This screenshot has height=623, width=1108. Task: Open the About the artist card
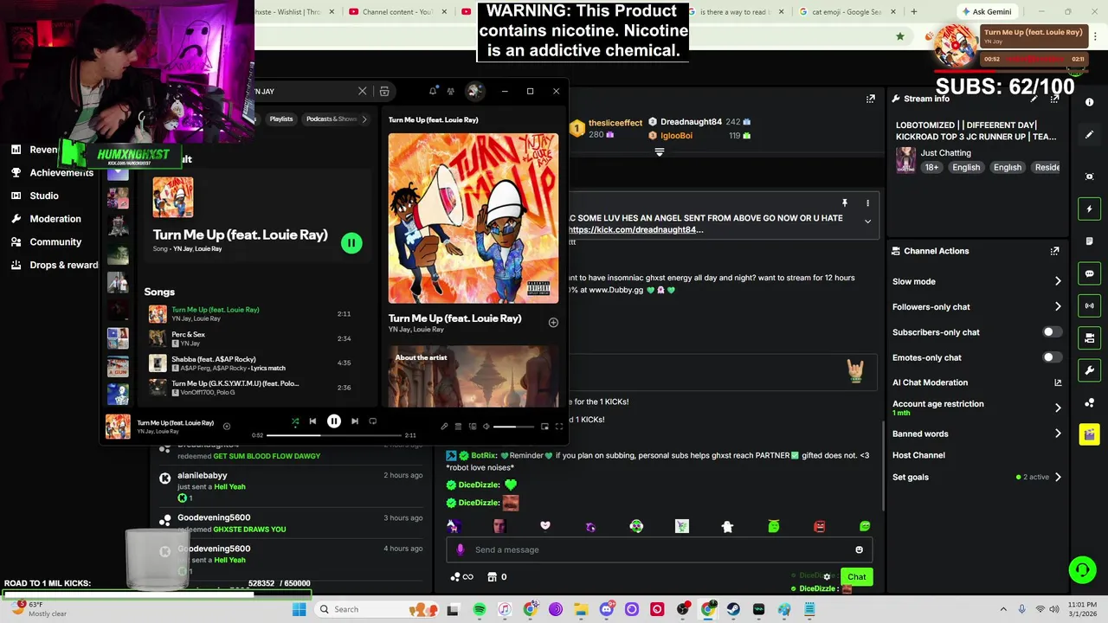pyautogui.click(x=473, y=376)
